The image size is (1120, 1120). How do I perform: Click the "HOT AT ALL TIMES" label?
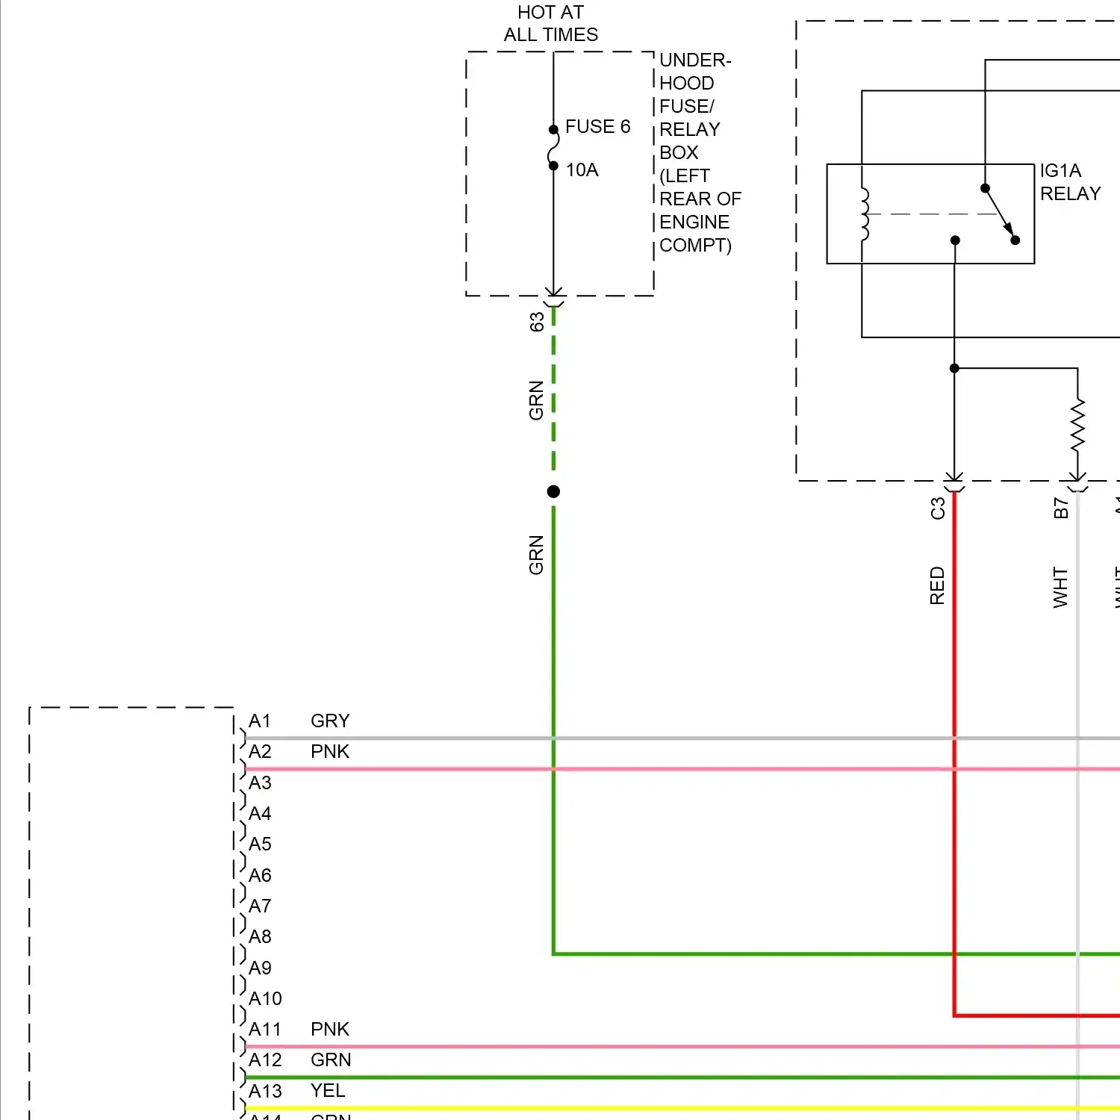pos(551,24)
